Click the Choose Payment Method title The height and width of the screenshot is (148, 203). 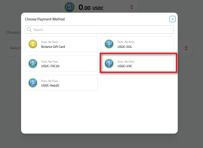click(x=45, y=19)
